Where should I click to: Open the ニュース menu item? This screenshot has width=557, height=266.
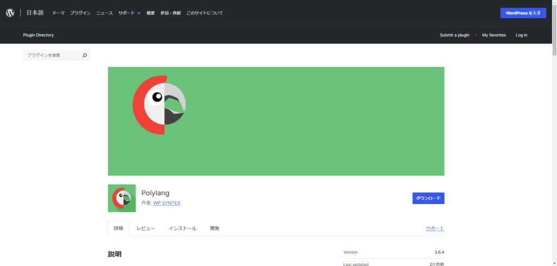(104, 13)
